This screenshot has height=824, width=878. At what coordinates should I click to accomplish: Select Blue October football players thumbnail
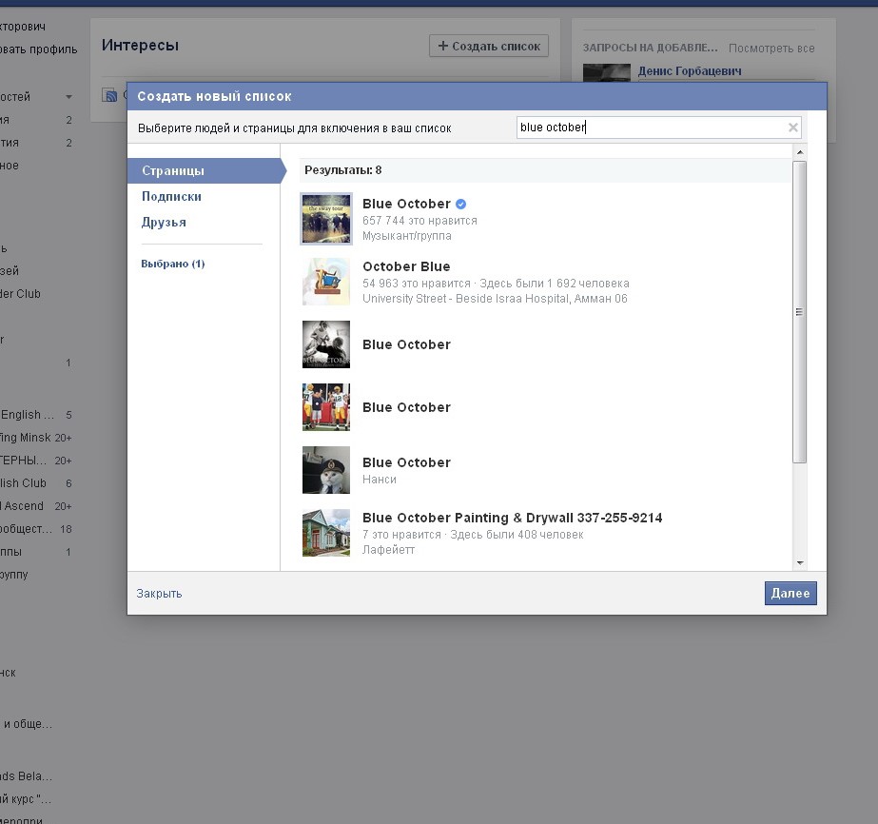tap(326, 407)
